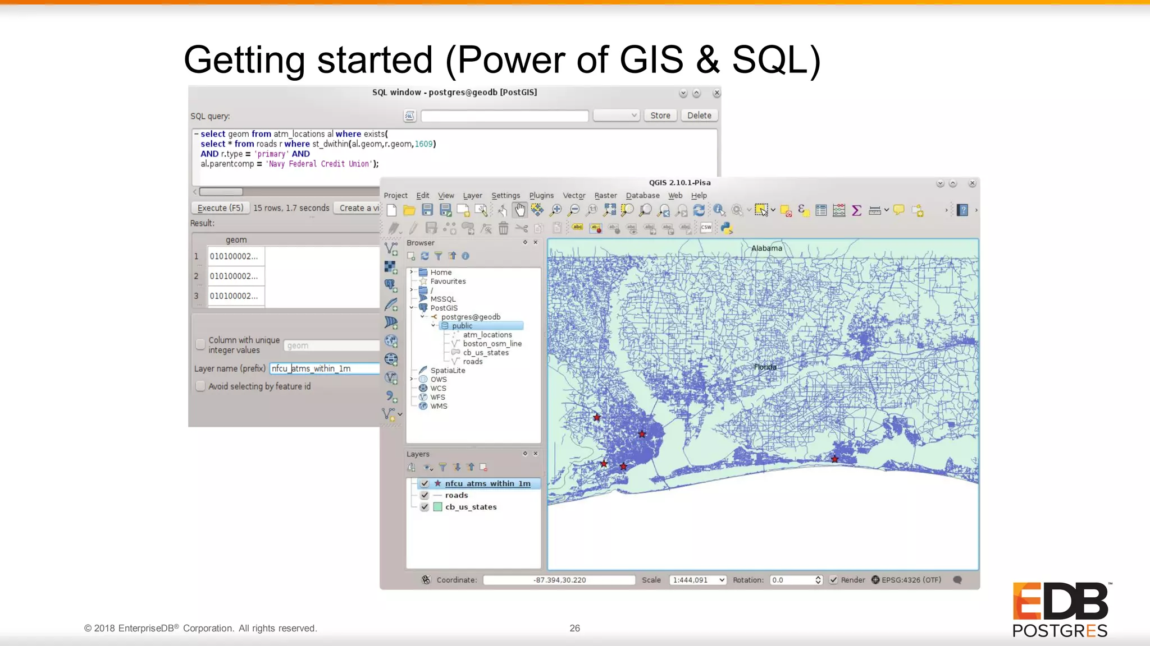Click the Zoom Full extent icon
This screenshot has height=646, width=1150.
pyautogui.click(x=609, y=210)
